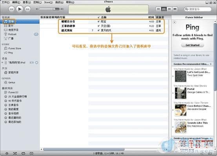Open the 高级(A) menu
The image size is (217, 156).
coord(59,2)
